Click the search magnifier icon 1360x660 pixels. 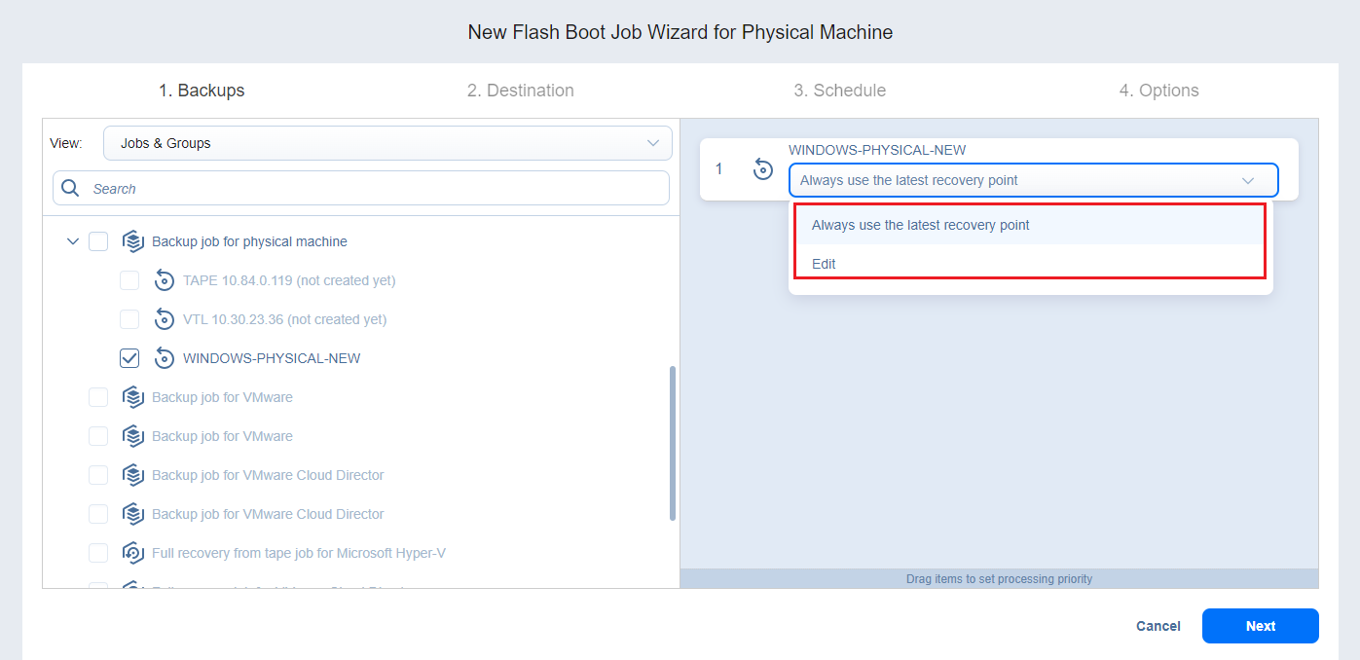70,188
